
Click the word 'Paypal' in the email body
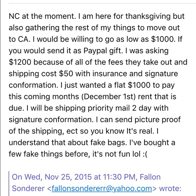coord(96,51)
